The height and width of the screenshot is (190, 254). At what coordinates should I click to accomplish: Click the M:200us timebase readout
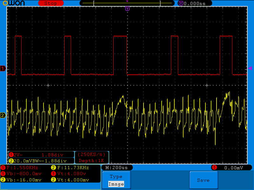click(117, 168)
